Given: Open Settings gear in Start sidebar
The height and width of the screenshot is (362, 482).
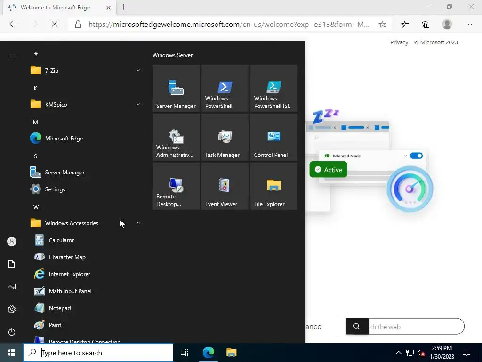Looking at the screenshot, I should [12, 309].
